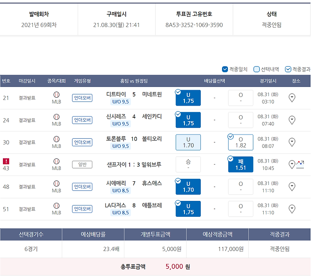Image resolution: width=313 pixels, height=279 pixels.
Task: Click 패 1.51 for 샌프자이 vs 밀워브루
Action: tap(241, 165)
